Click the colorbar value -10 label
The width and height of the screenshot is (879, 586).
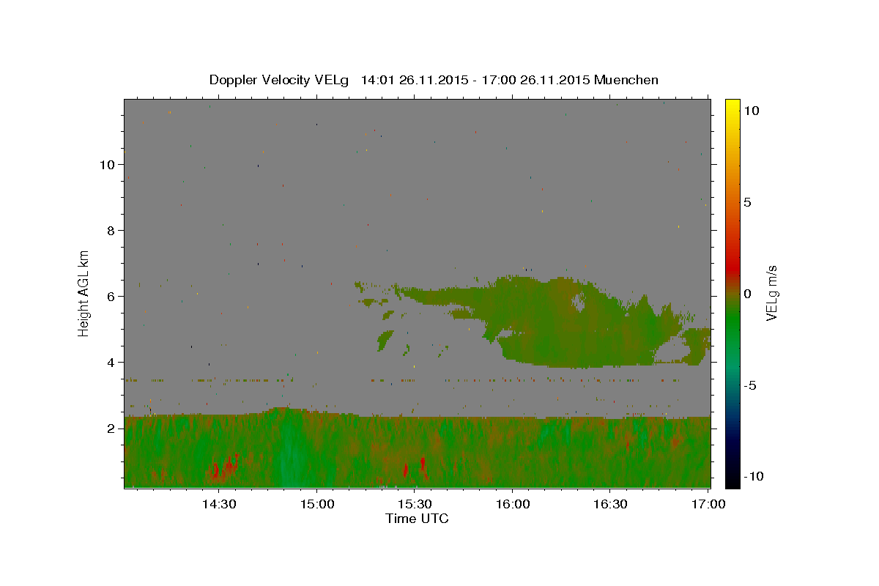tap(754, 477)
